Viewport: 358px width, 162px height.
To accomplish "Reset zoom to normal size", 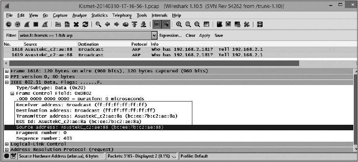I will (197, 25).
